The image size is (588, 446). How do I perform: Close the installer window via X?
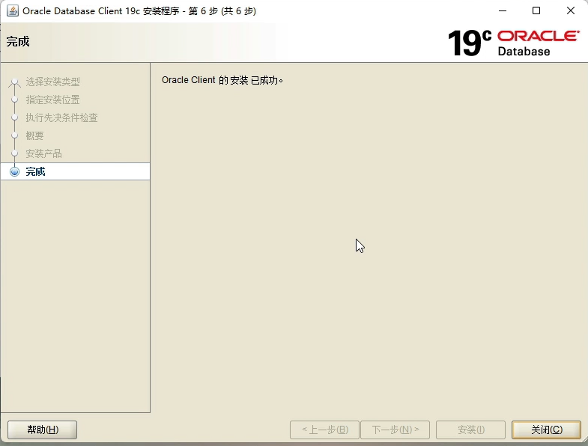pyautogui.click(x=571, y=11)
